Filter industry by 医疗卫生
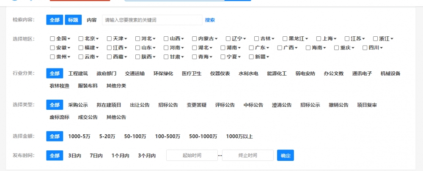This screenshot has height=171, width=423. click(192, 73)
